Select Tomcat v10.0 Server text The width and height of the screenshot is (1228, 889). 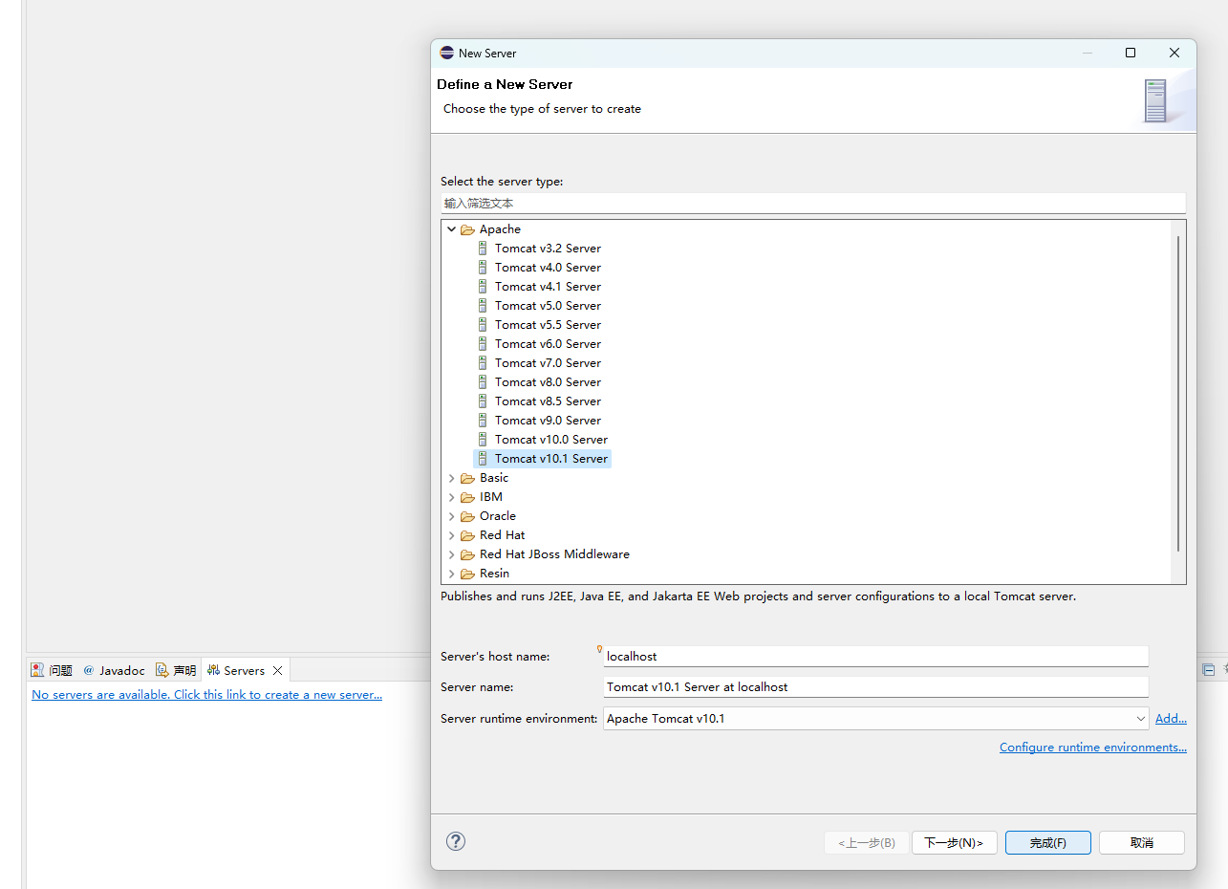click(551, 439)
